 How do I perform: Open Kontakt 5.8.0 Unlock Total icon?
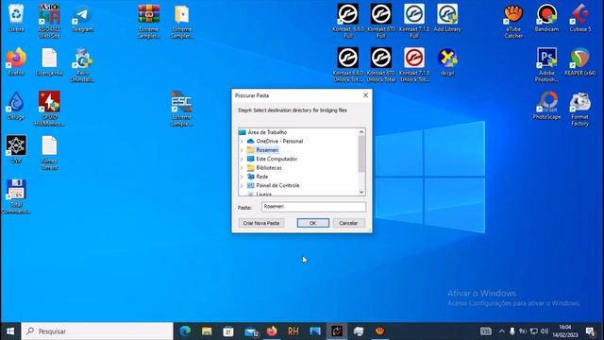[348, 65]
